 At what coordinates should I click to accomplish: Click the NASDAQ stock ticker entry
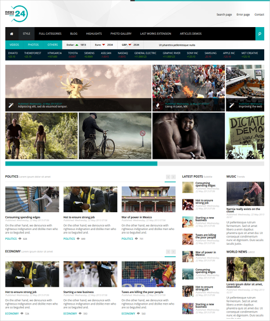[123, 55]
